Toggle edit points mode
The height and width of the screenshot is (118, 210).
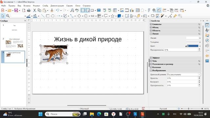point(170,16)
